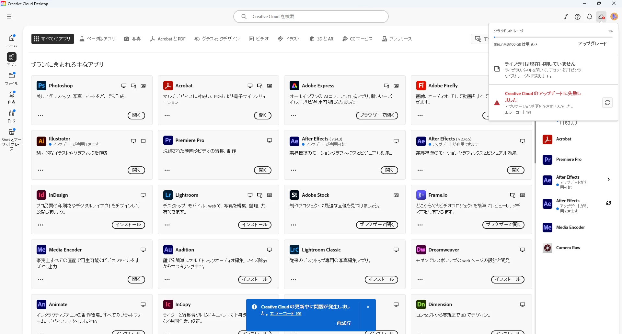Open 利点 in the sidebar
622x334 pixels.
coord(12,97)
